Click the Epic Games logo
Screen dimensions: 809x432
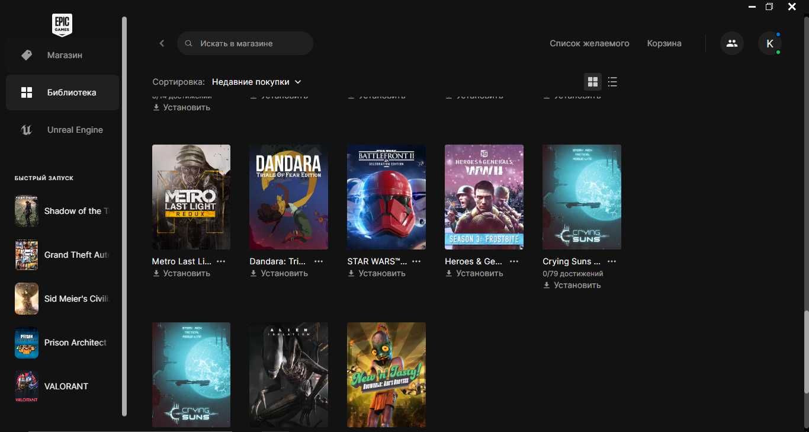[62, 25]
